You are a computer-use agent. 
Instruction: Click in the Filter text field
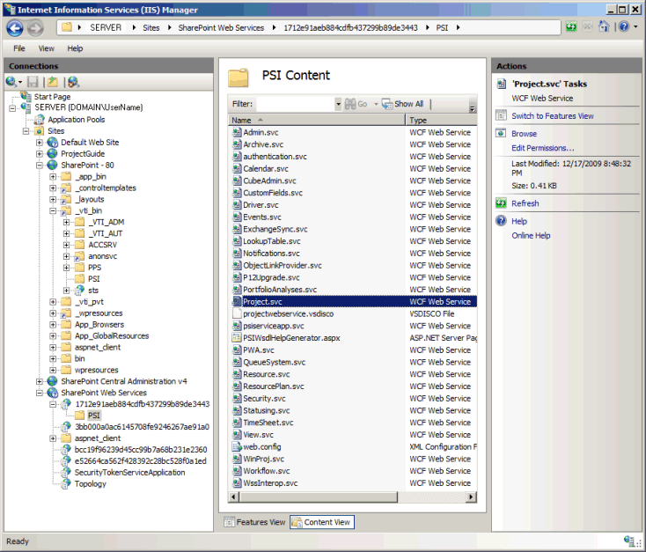click(296, 104)
